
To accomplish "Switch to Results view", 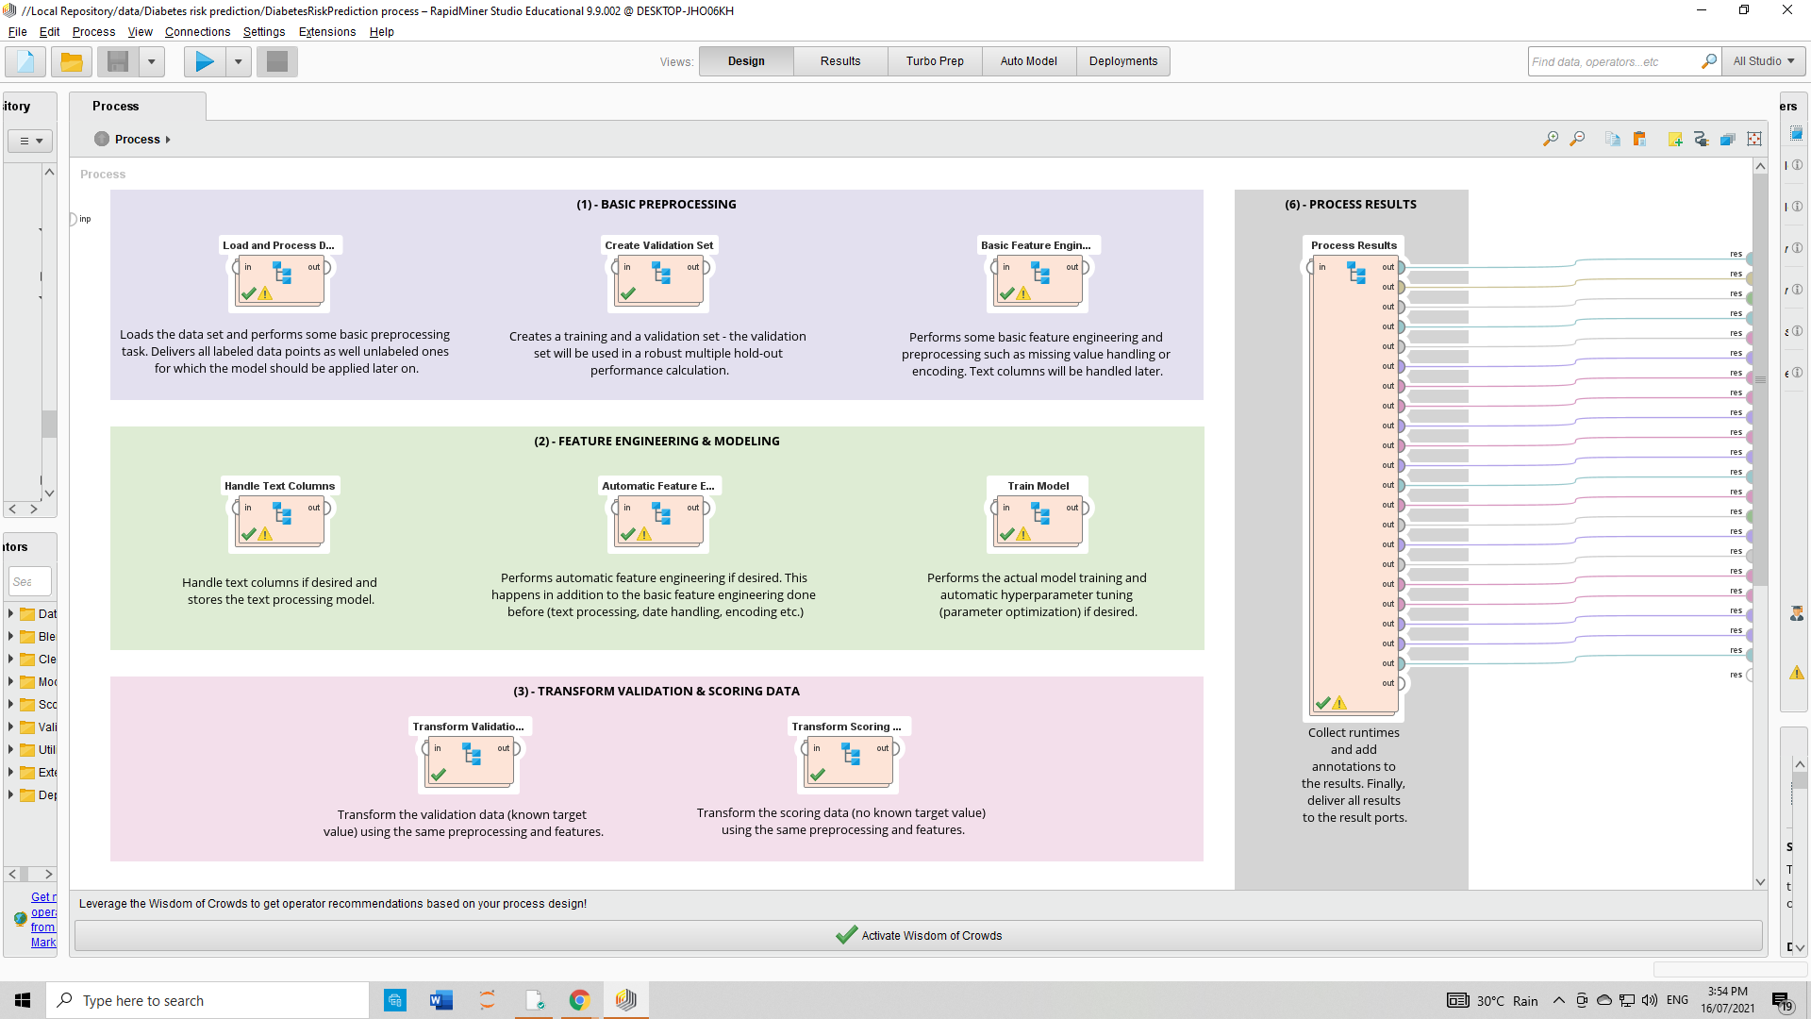I will (840, 61).
